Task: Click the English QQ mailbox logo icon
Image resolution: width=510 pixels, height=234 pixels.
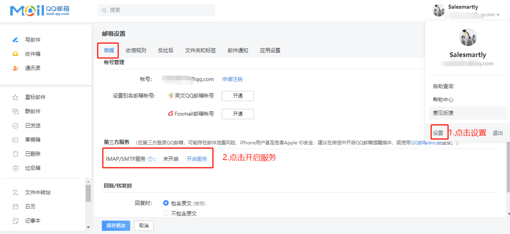Action: click(x=171, y=96)
